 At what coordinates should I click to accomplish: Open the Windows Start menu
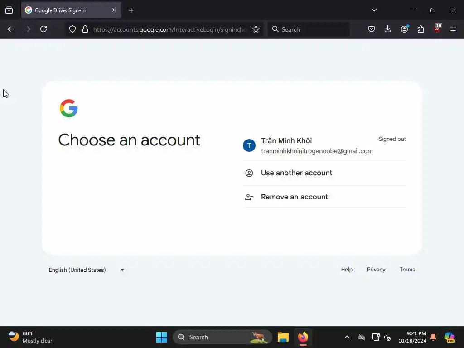point(162,337)
